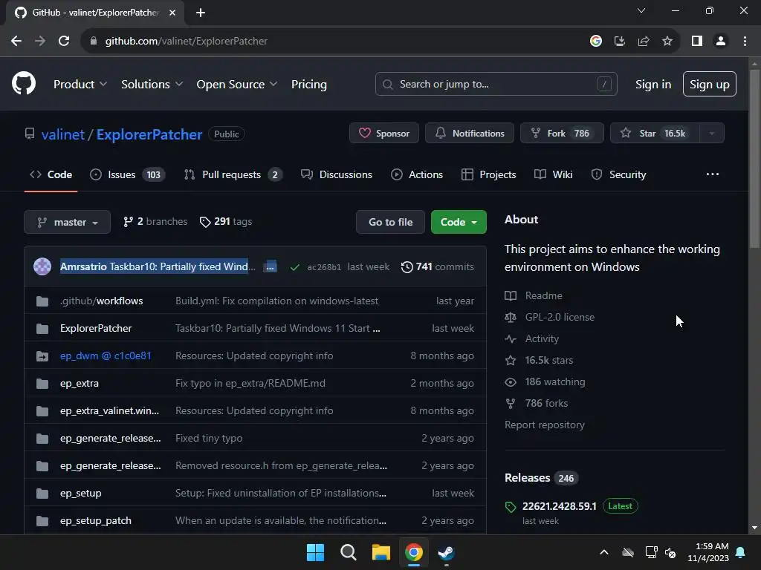This screenshot has width=761, height=570.
Task: Close the GitHub ExplorerPatcher tab
Action: click(x=172, y=13)
